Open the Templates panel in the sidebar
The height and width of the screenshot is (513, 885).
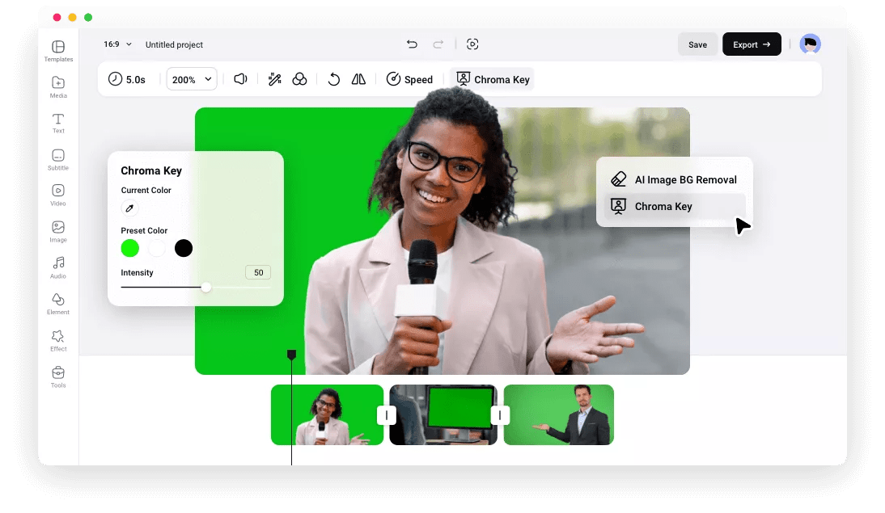[57, 50]
